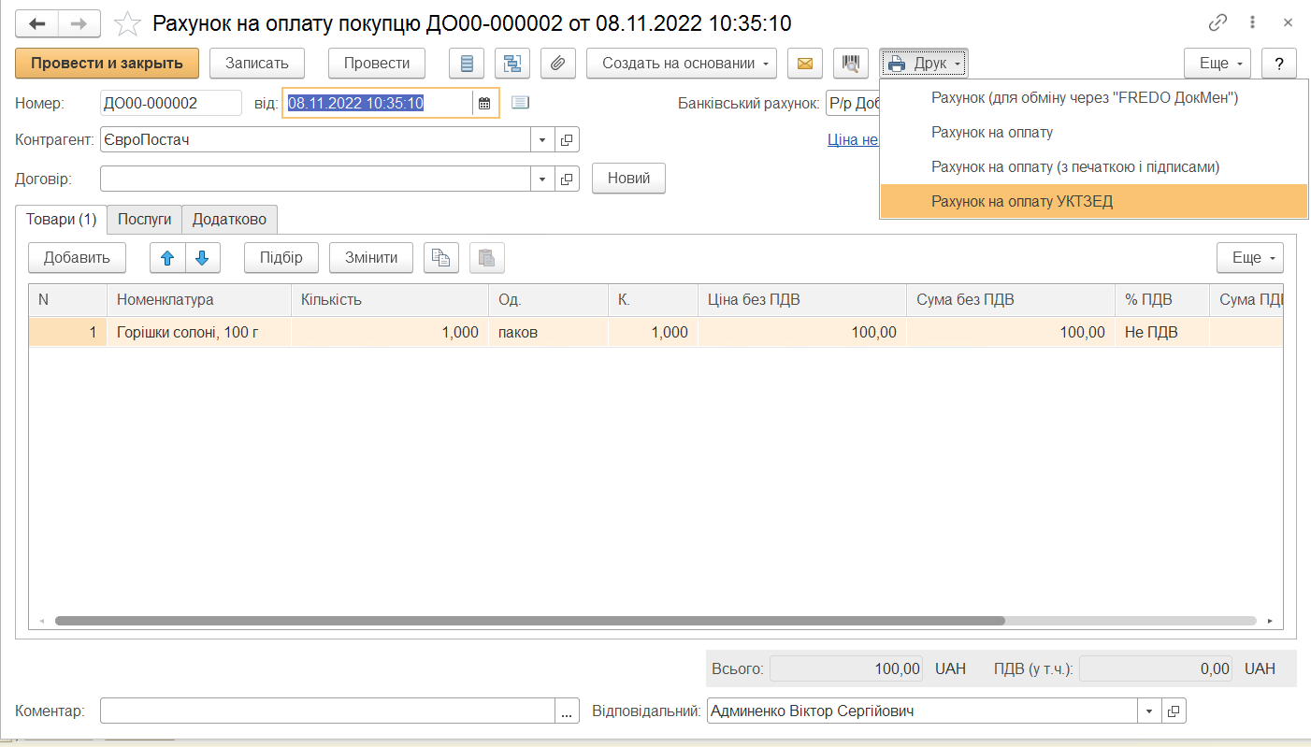Move table row up

(167, 258)
